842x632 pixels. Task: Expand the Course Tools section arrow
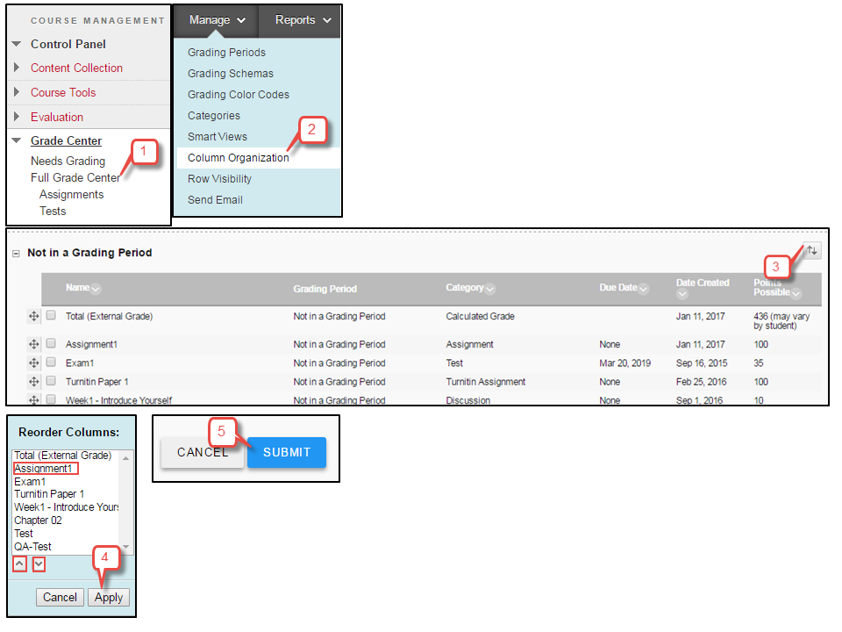point(17,92)
